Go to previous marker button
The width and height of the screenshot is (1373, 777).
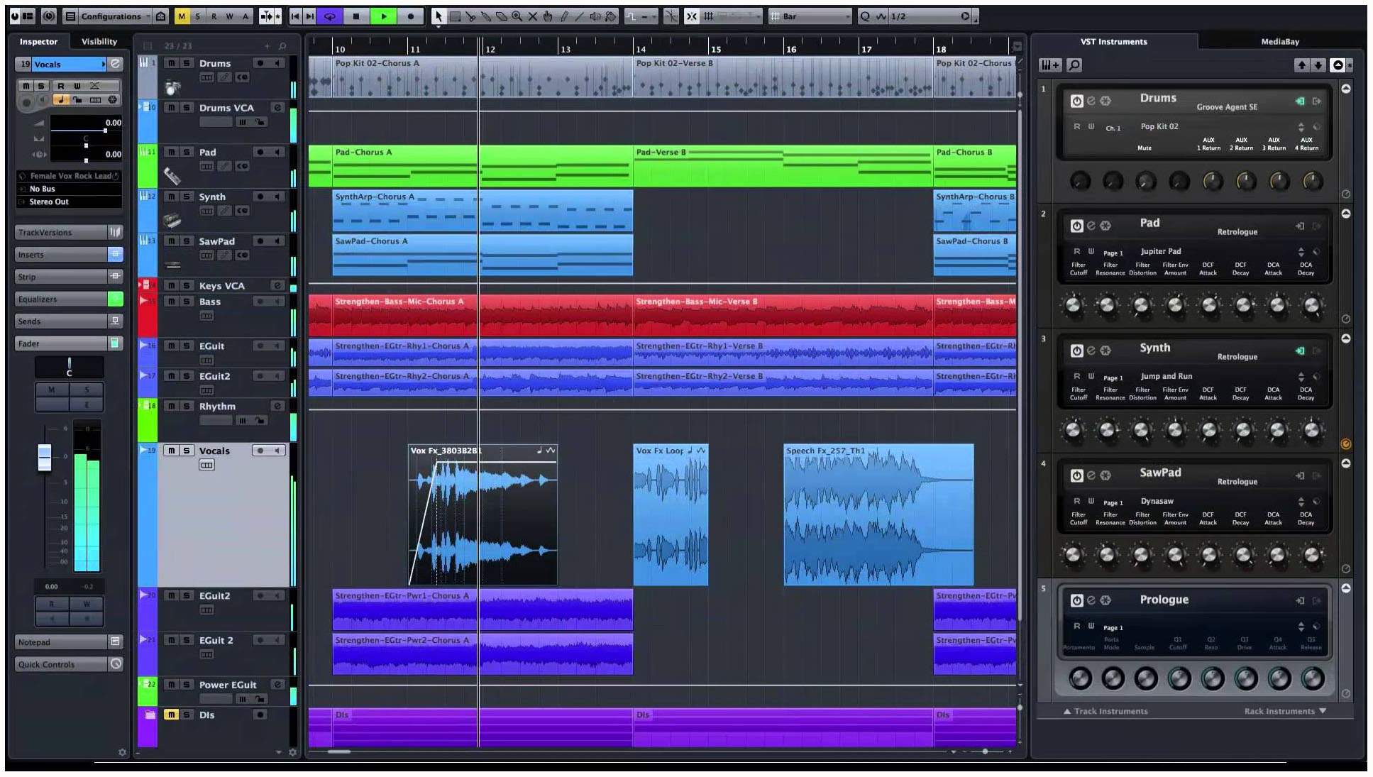tap(295, 16)
